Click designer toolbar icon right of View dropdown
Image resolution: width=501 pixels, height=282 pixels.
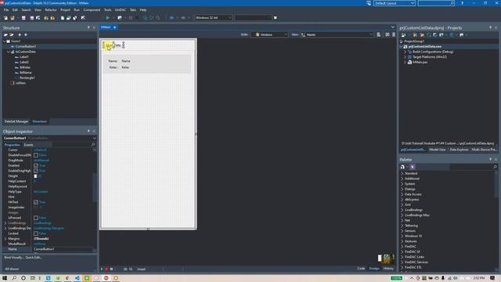point(379,34)
